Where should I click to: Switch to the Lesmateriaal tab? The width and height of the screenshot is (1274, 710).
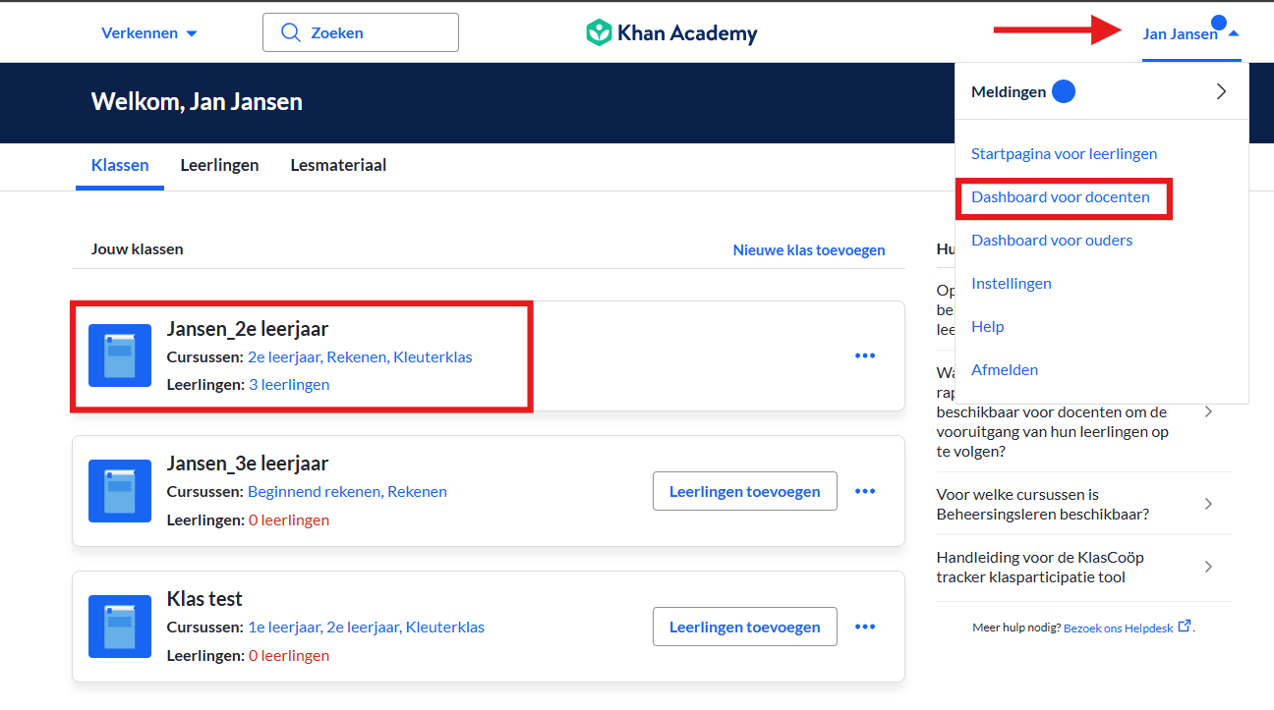tap(338, 165)
